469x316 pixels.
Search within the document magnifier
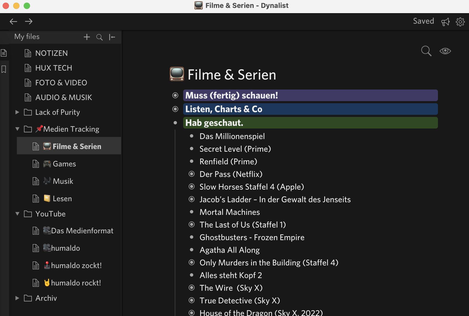point(426,51)
